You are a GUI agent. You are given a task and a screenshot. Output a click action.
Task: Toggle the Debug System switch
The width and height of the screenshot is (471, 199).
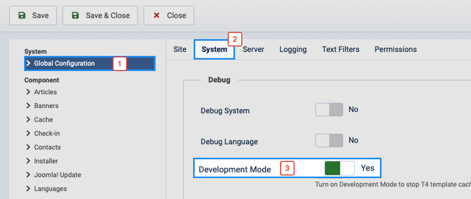[x=329, y=110]
